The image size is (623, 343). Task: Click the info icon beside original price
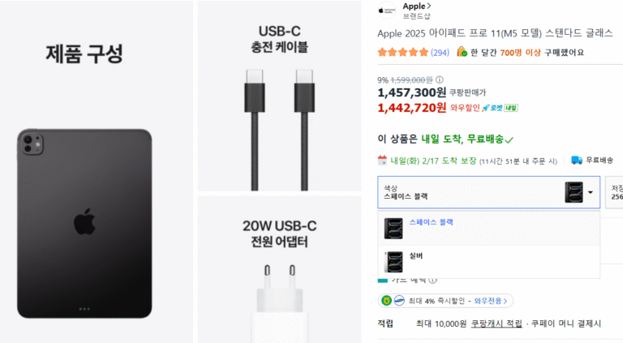[440, 79]
